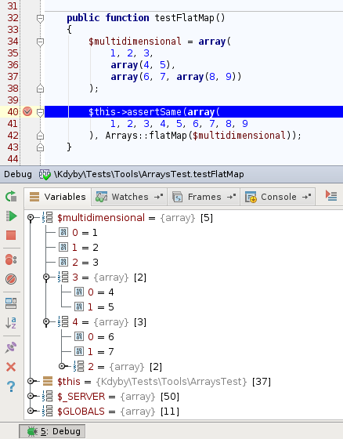The width and height of the screenshot is (343, 439).
Task: Switch to the Watches tab
Action: tap(129, 197)
